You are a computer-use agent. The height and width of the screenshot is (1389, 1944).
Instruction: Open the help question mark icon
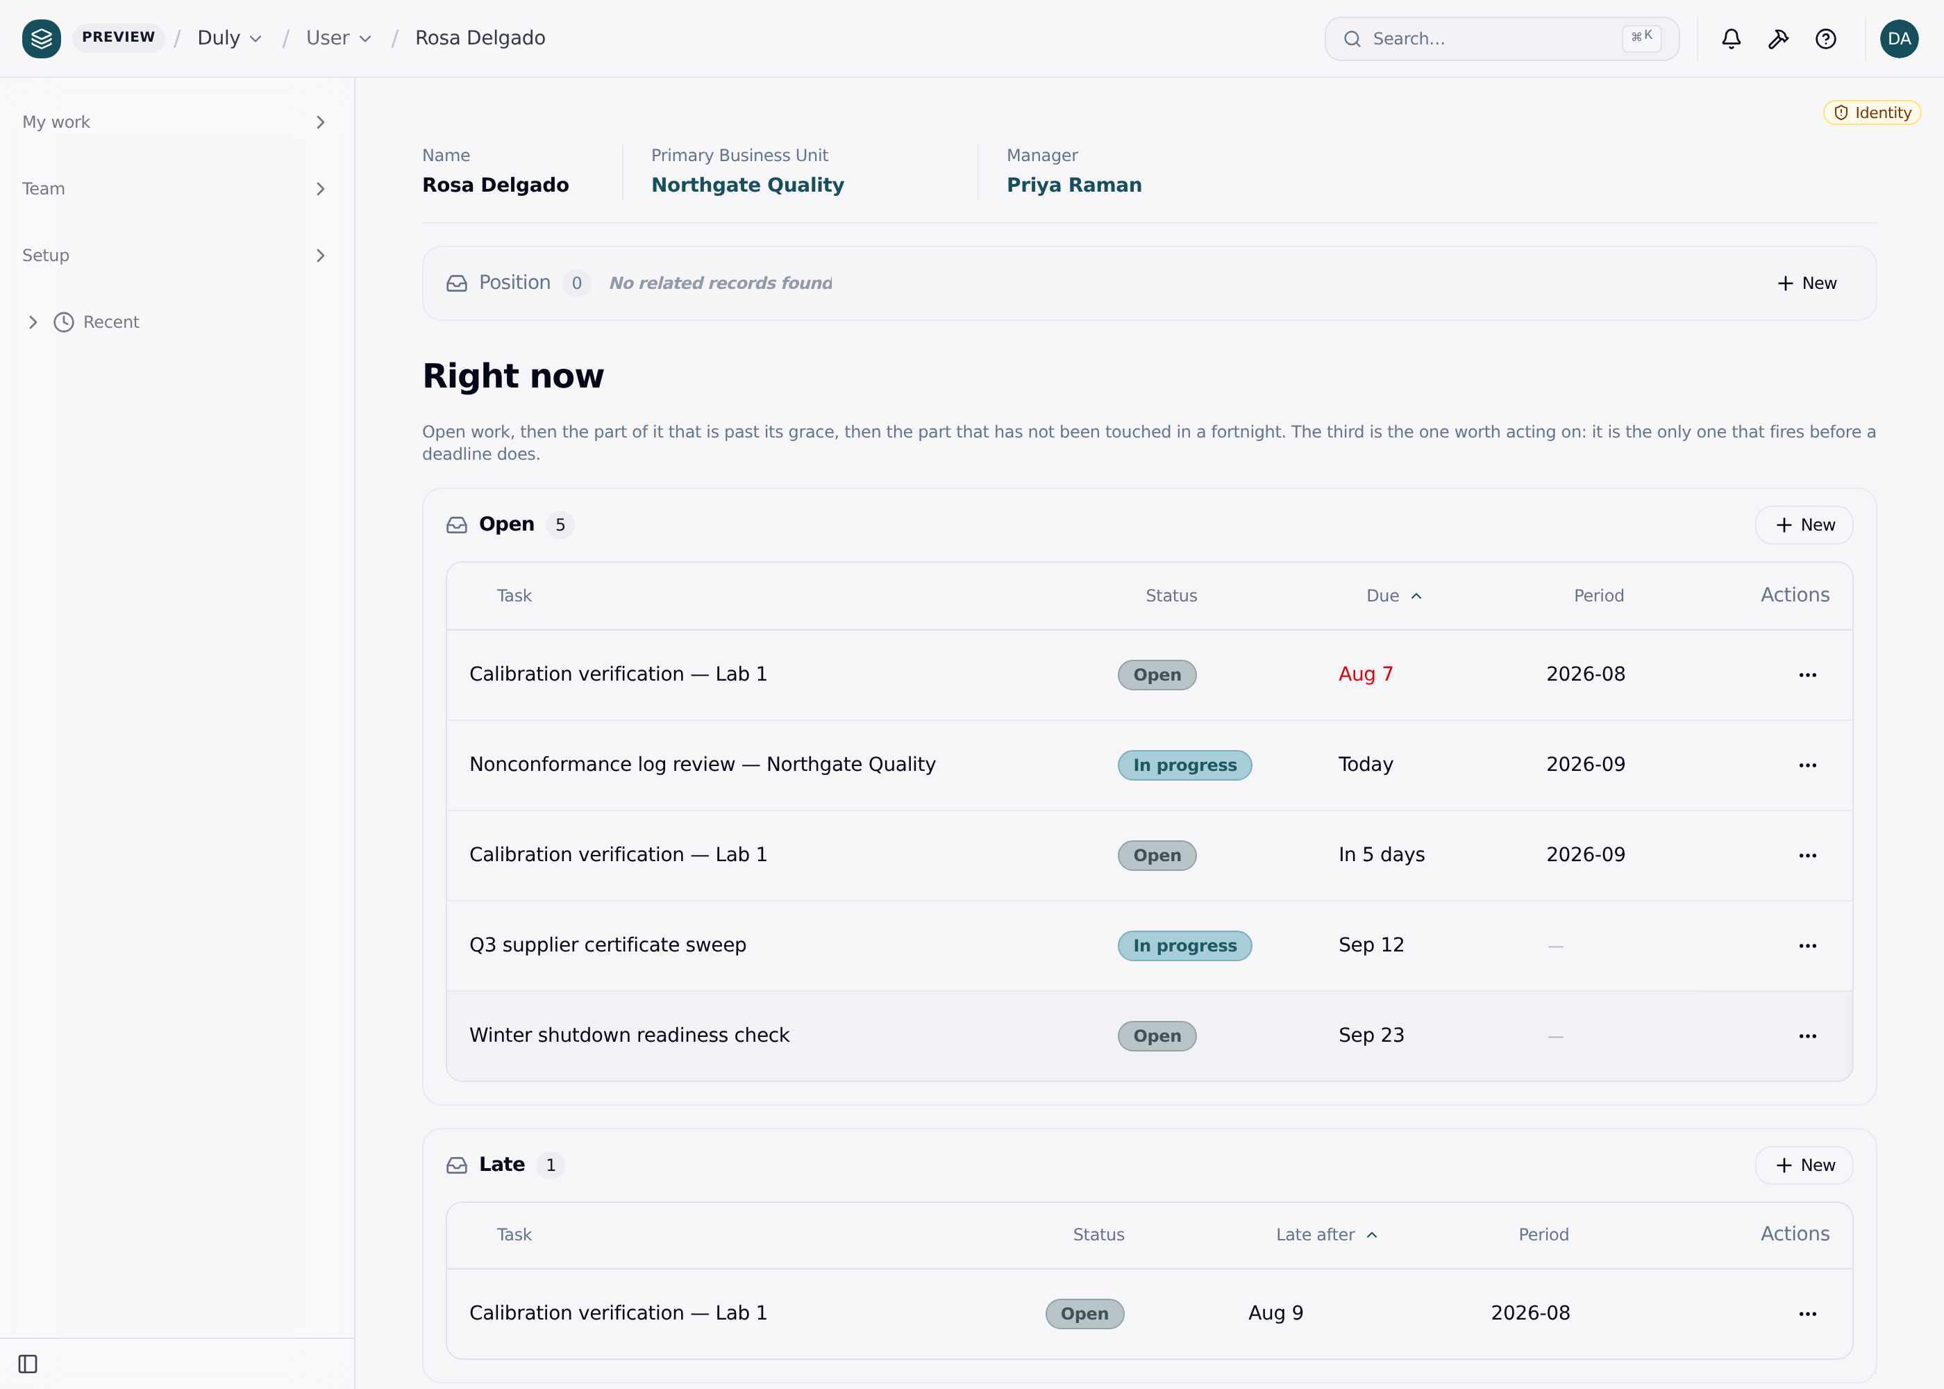[x=1825, y=38]
